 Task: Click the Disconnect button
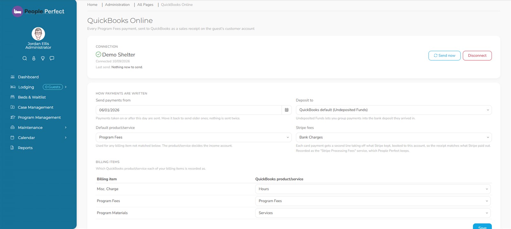coord(477,56)
